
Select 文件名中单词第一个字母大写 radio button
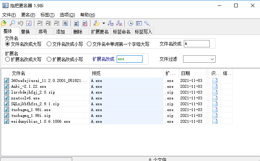[89, 44]
